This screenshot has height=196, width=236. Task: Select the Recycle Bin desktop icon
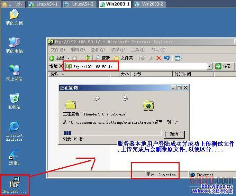coord(14,101)
